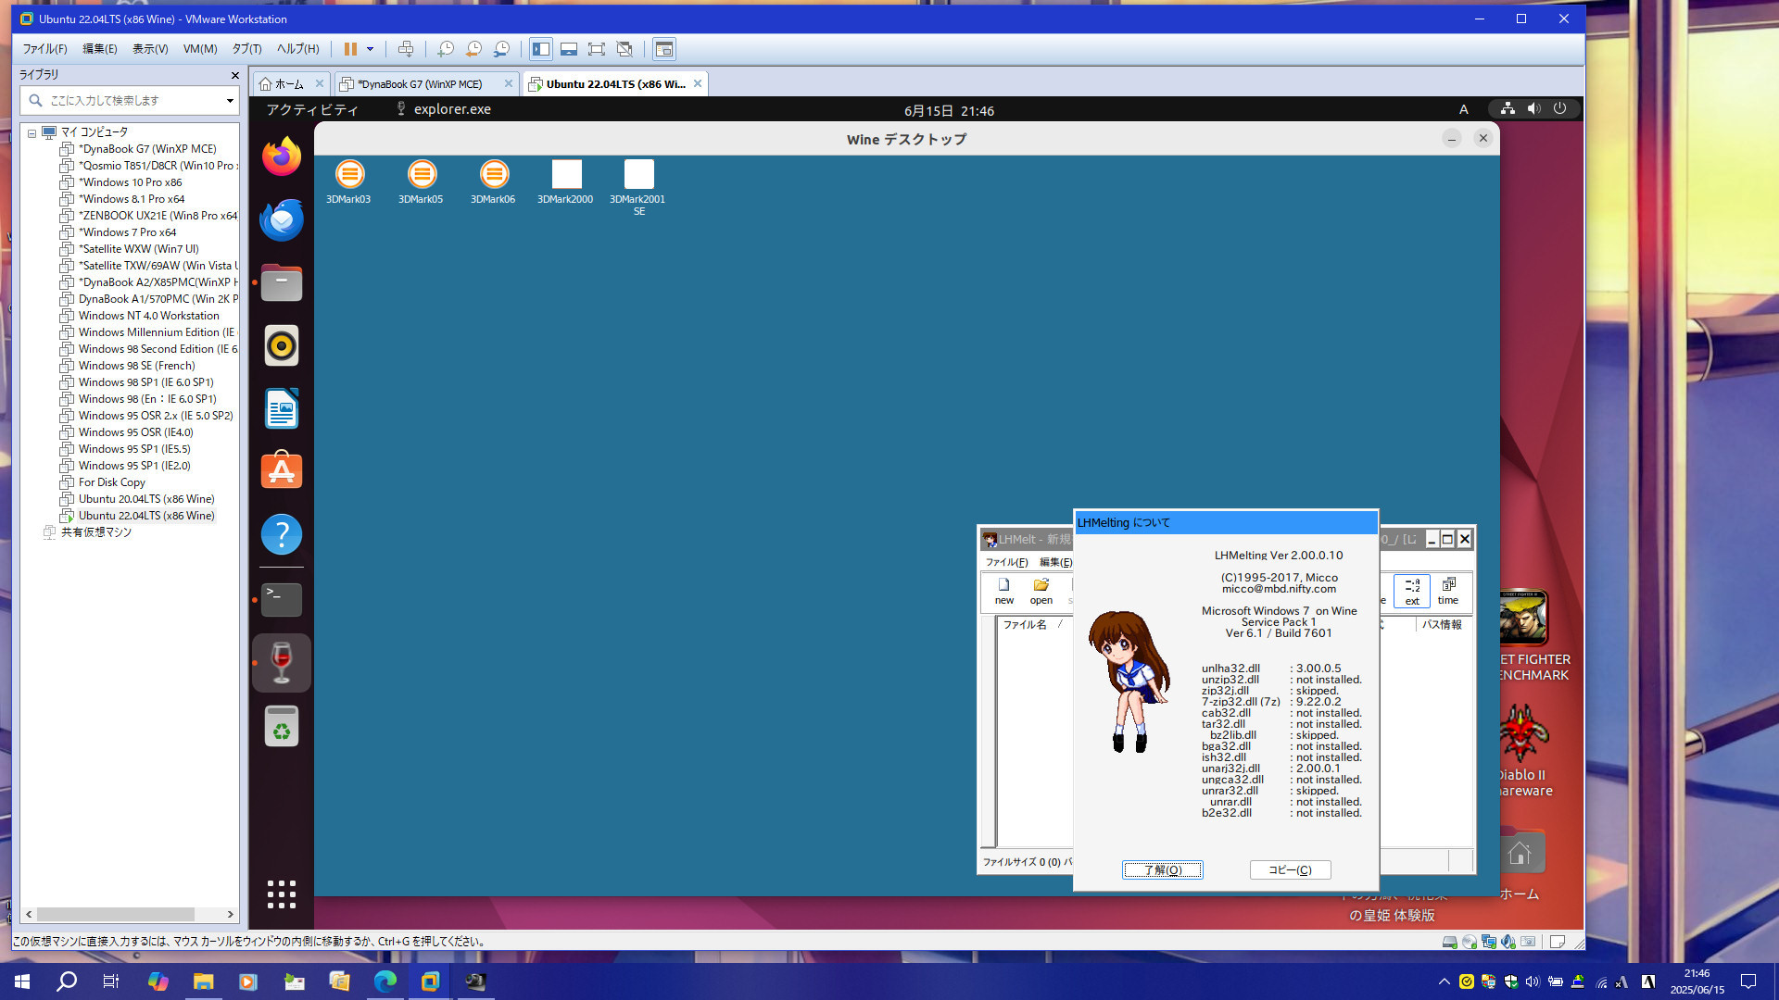Open Rhythmbox in the Ubuntu dock
The height and width of the screenshot is (1000, 1779).
pos(282,345)
